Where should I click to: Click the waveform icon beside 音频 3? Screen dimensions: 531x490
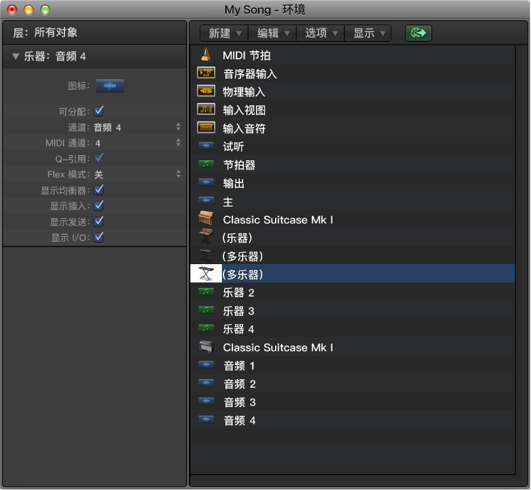[x=206, y=401]
